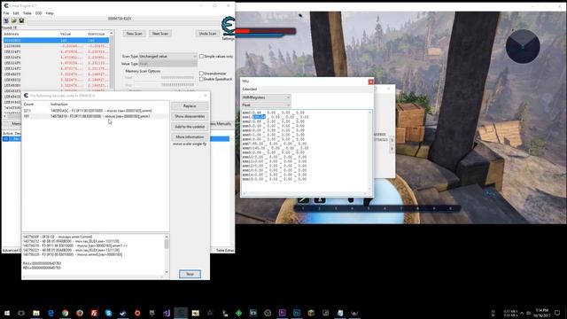Image resolution: width=567 pixels, height=319 pixels.
Task: Open the notification center icon
Action: [557, 313]
